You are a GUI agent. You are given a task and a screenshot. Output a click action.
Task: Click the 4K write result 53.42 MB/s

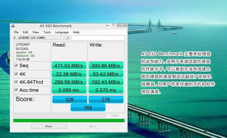coord(106,74)
